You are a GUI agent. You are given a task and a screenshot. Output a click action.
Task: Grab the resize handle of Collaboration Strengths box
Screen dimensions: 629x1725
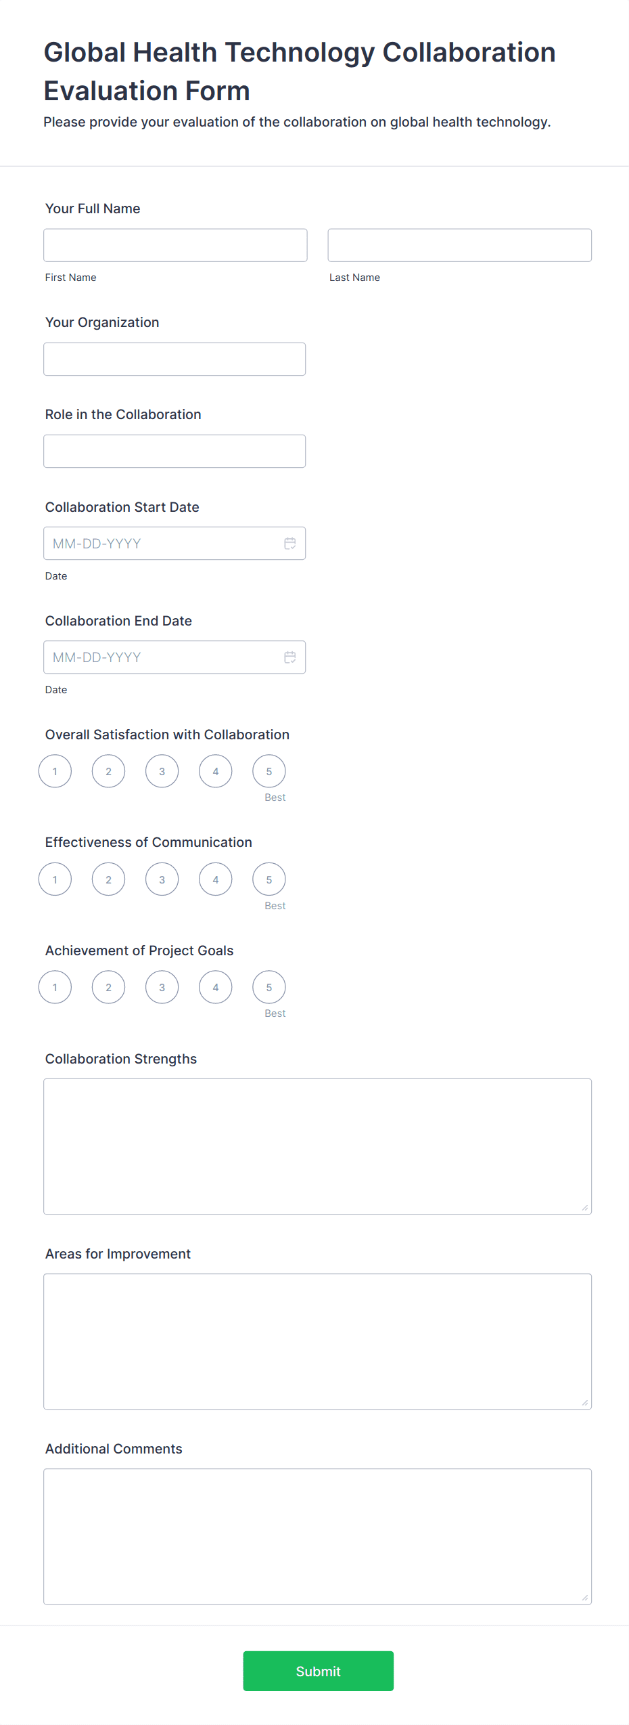tap(585, 1208)
